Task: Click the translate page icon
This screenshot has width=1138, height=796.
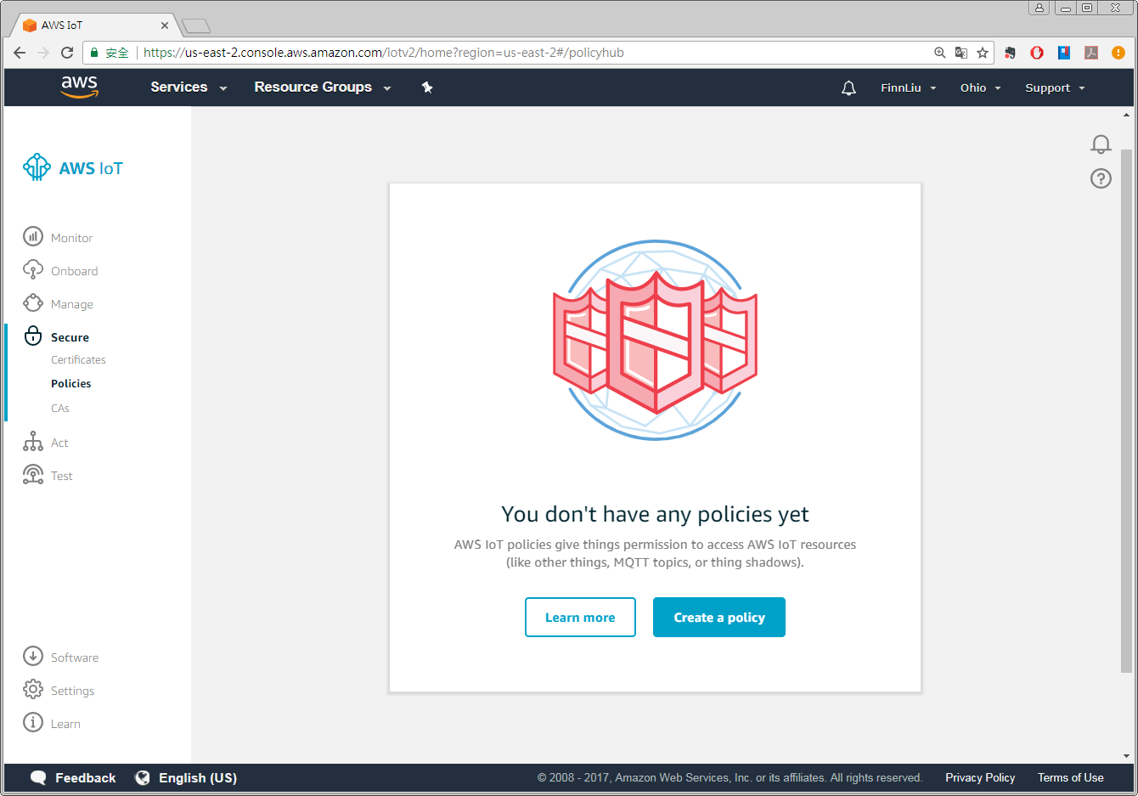Action: [961, 53]
